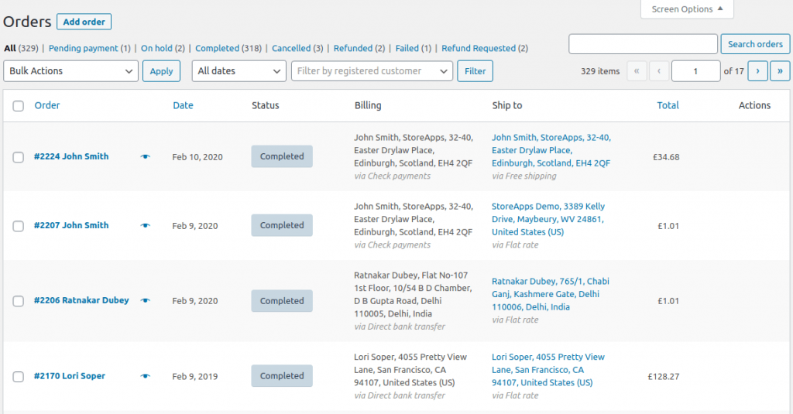Select checkbox for order #2224

[19, 157]
